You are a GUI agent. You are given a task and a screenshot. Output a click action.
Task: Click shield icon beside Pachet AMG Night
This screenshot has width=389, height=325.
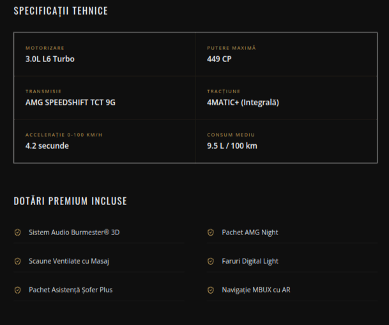pyautogui.click(x=211, y=232)
